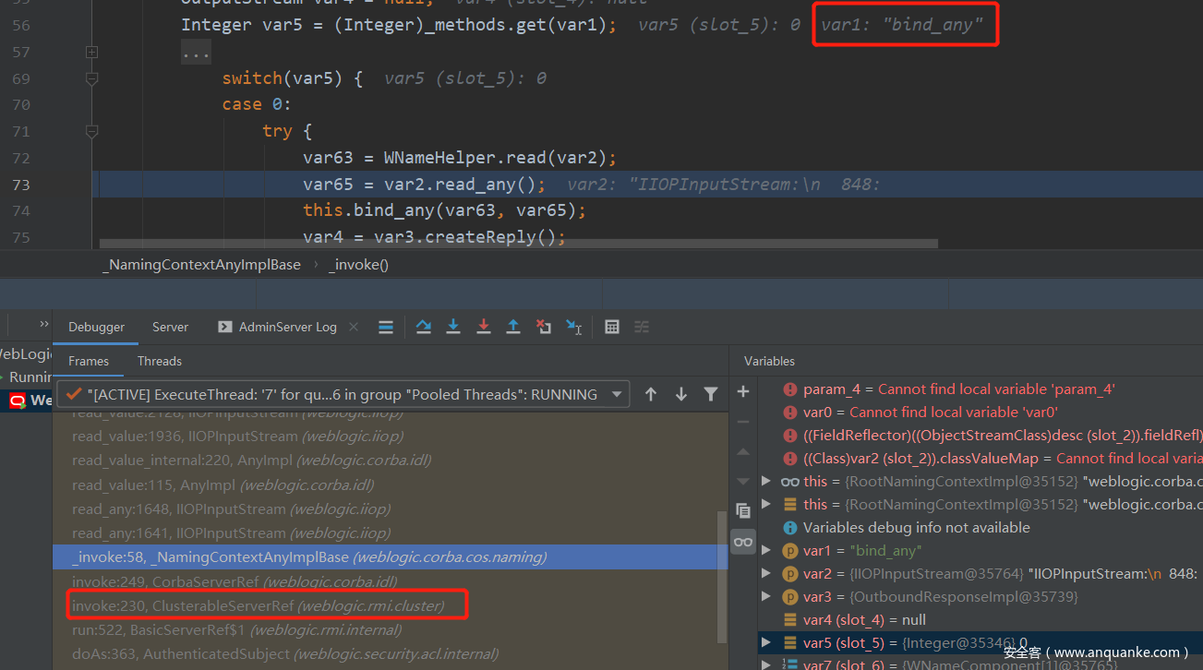Click the Step Into icon

tap(453, 327)
